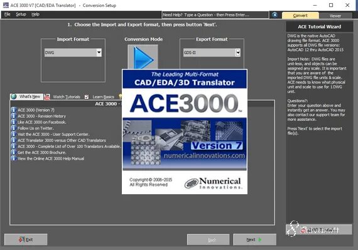Open 'ACE 3000 - Revision History' link
The image size is (358, 250).
[42, 116]
